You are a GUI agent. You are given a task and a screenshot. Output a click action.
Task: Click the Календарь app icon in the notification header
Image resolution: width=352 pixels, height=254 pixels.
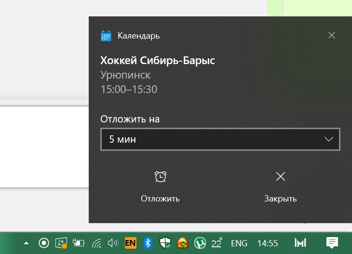click(106, 36)
